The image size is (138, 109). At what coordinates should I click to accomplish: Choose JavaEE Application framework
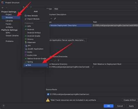click(36, 49)
